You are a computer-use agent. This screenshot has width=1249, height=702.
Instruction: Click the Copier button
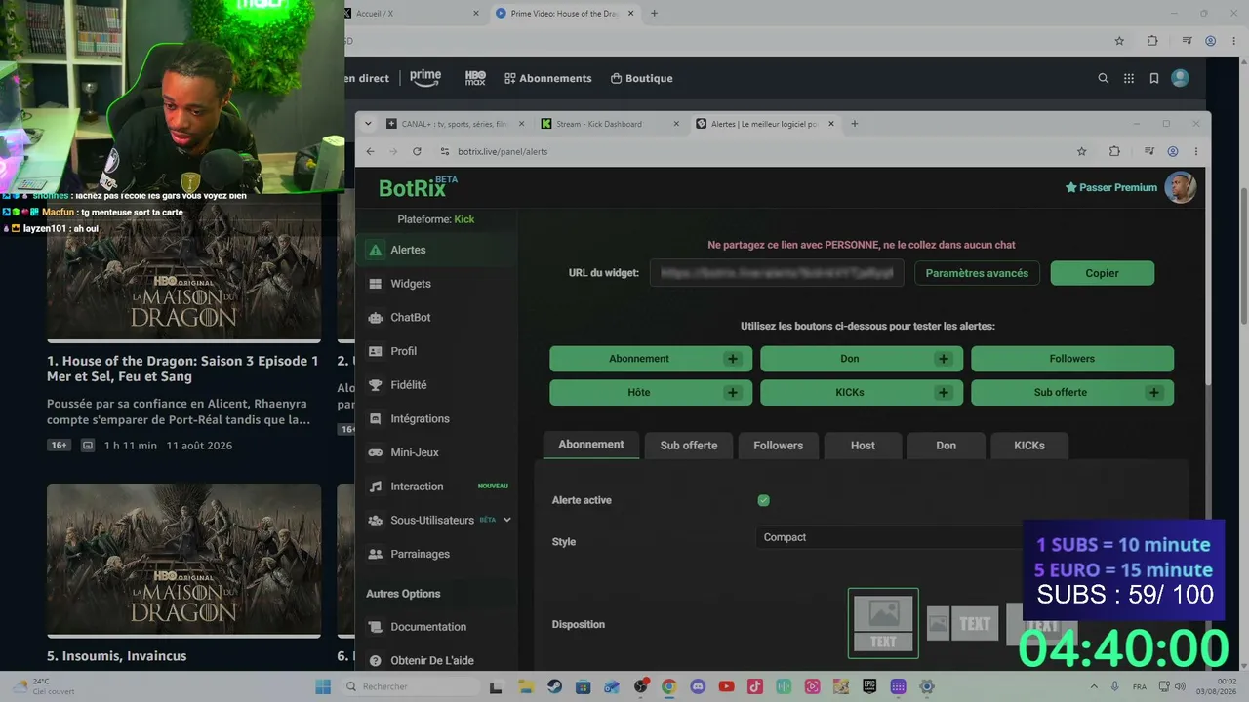[1103, 273]
